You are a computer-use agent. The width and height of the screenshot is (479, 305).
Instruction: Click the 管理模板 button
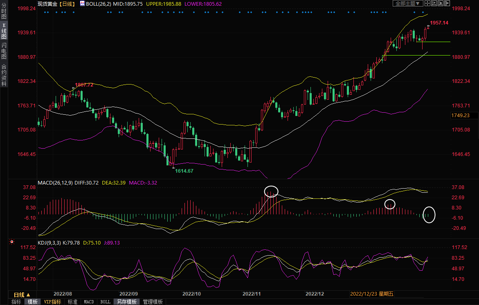click(x=153, y=302)
